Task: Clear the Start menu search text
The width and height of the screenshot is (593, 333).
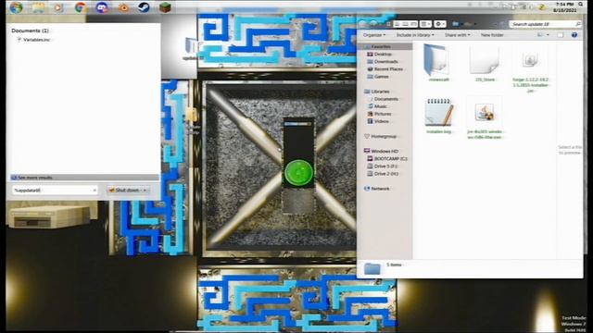Action: tap(95, 191)
